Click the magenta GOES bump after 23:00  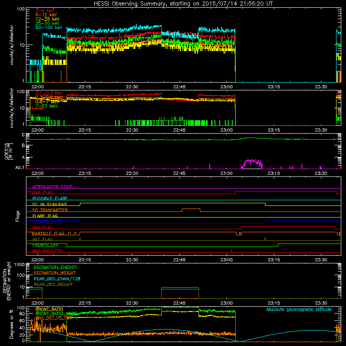(252, 163)
